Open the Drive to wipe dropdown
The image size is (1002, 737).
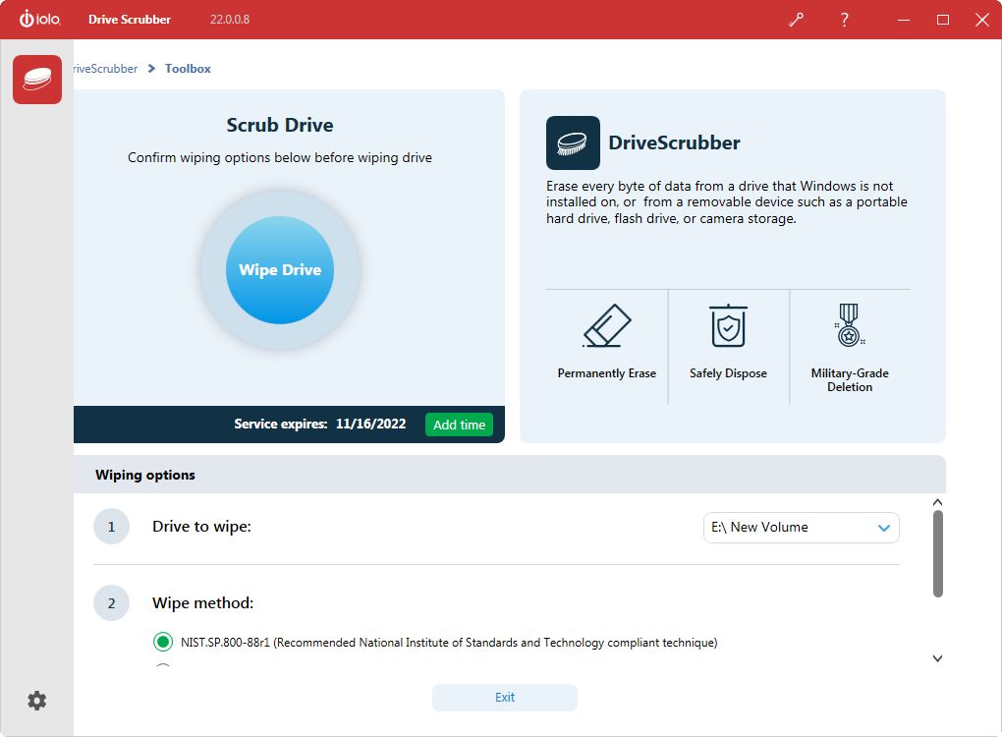(x=801, y=528)
